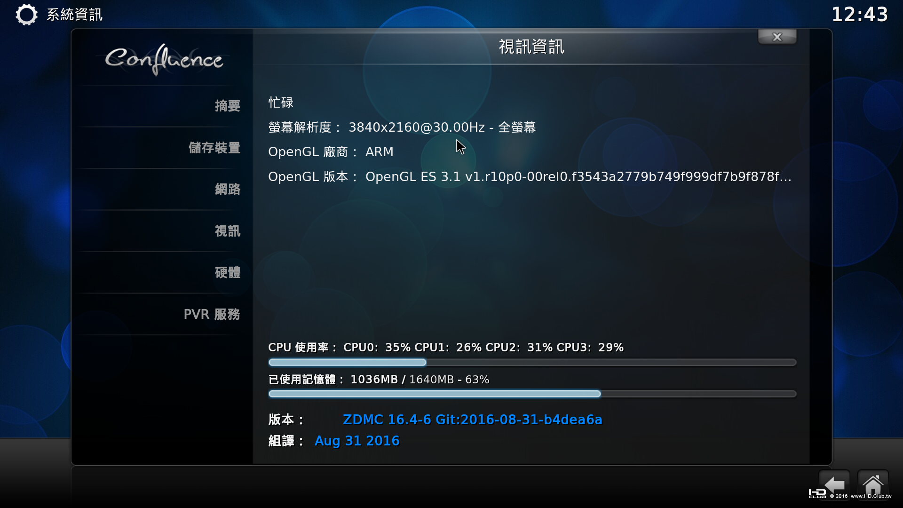This screenshot has width=903, height=508.
Task: Click the CPU0: 35% usage text
Action: (377, 348)
